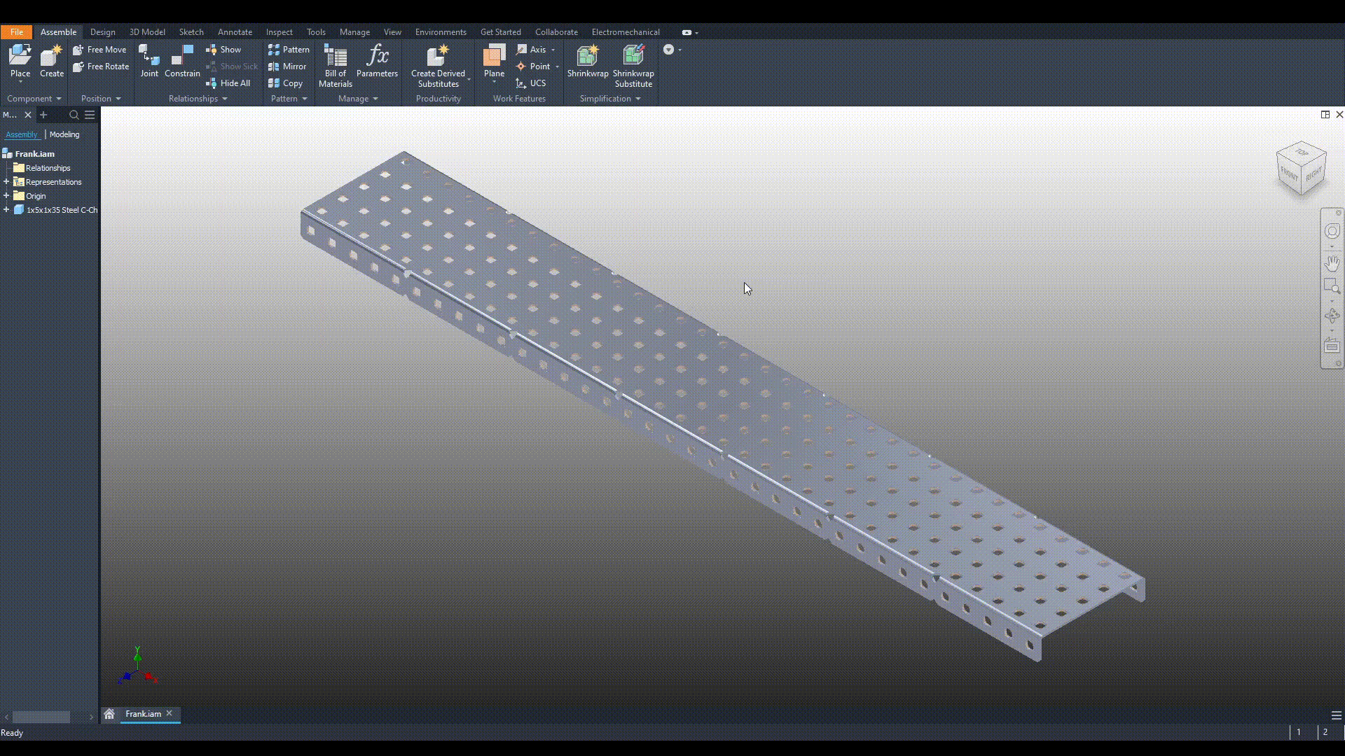This screenshot has height=756, width=1345.
Task: Create a UCS work feature
Action: pos(531,83)
